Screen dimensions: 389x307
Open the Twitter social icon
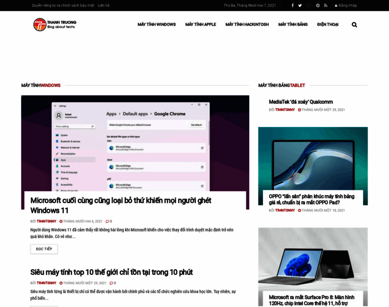[300, 6]
